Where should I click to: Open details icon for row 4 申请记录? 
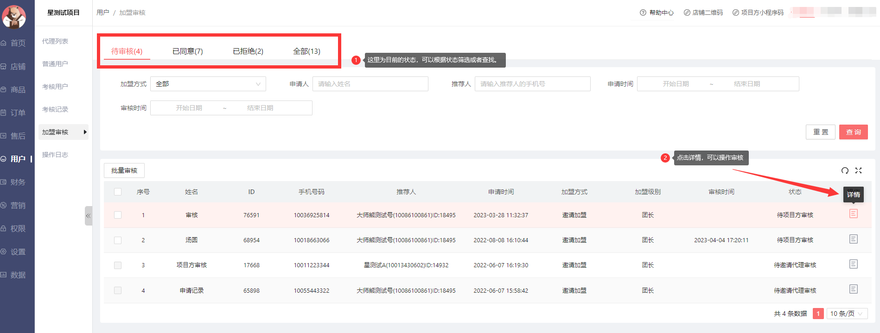(x=853, y=289)
